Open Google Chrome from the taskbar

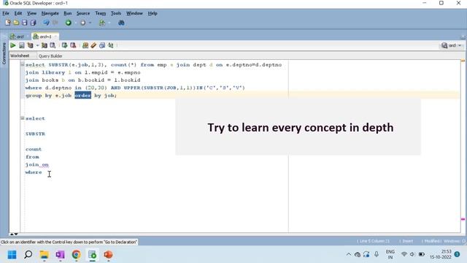coord(76,255)
